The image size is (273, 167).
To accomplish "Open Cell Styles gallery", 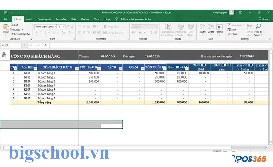I will 191,30.
